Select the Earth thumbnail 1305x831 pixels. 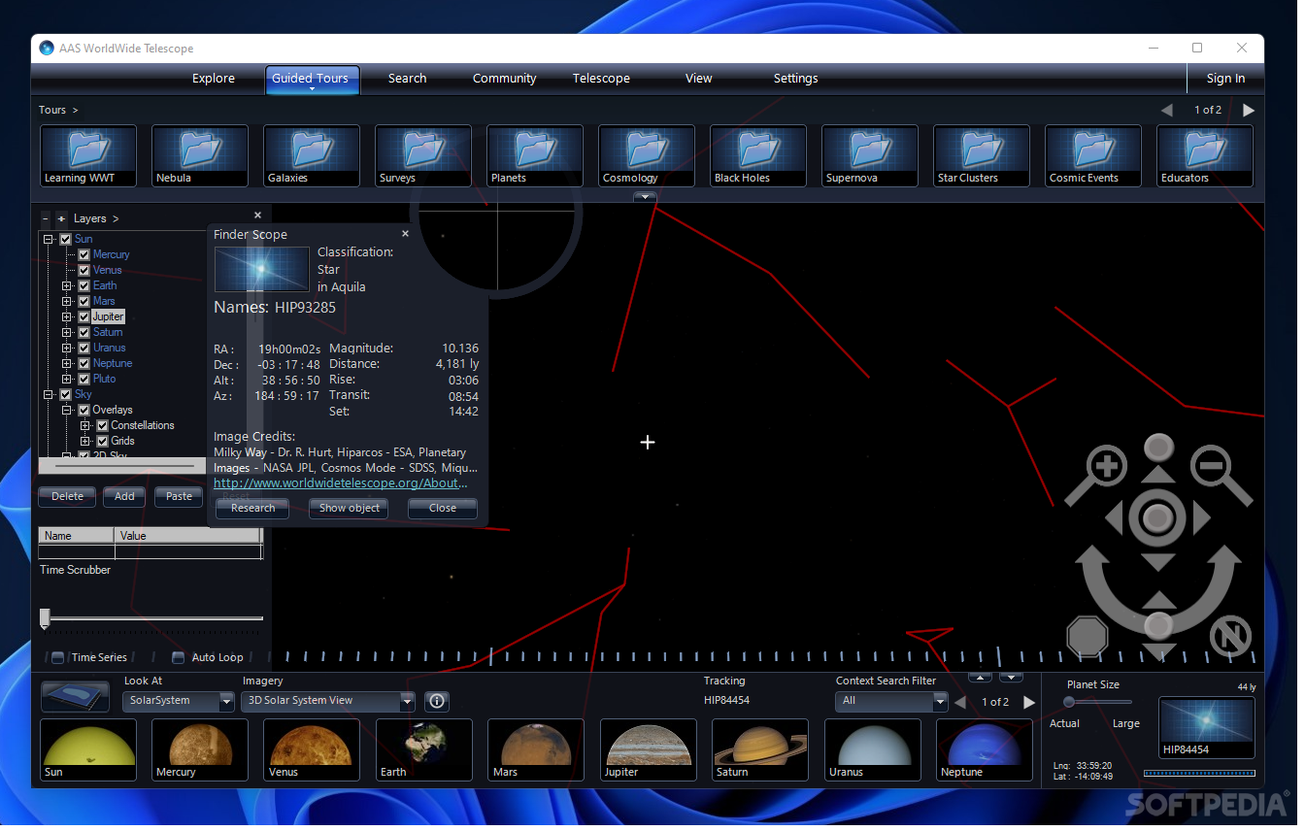tap(424, 750)
